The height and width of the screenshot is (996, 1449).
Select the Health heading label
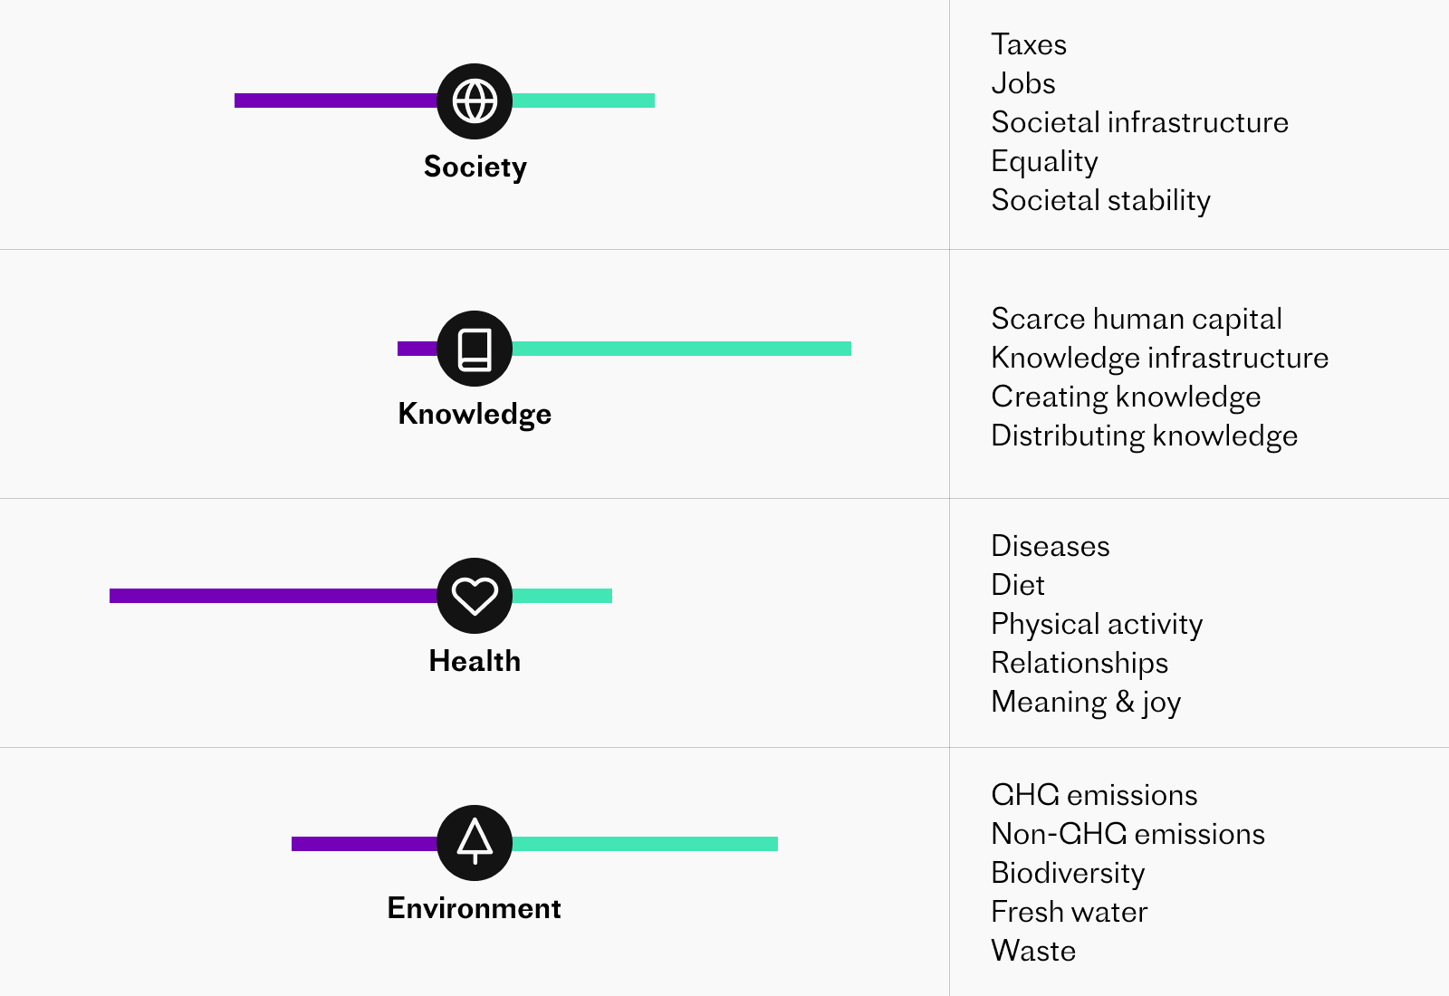pos(475,661)
